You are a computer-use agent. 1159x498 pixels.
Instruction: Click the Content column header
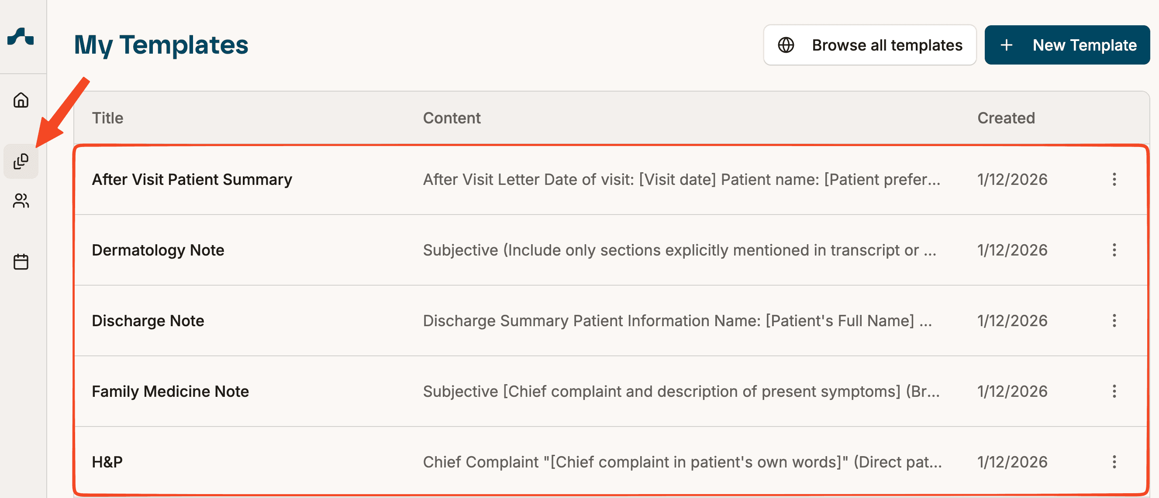pos(452,118)
